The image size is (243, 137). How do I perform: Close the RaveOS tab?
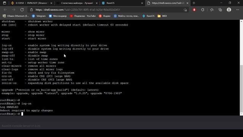point(142,3)
